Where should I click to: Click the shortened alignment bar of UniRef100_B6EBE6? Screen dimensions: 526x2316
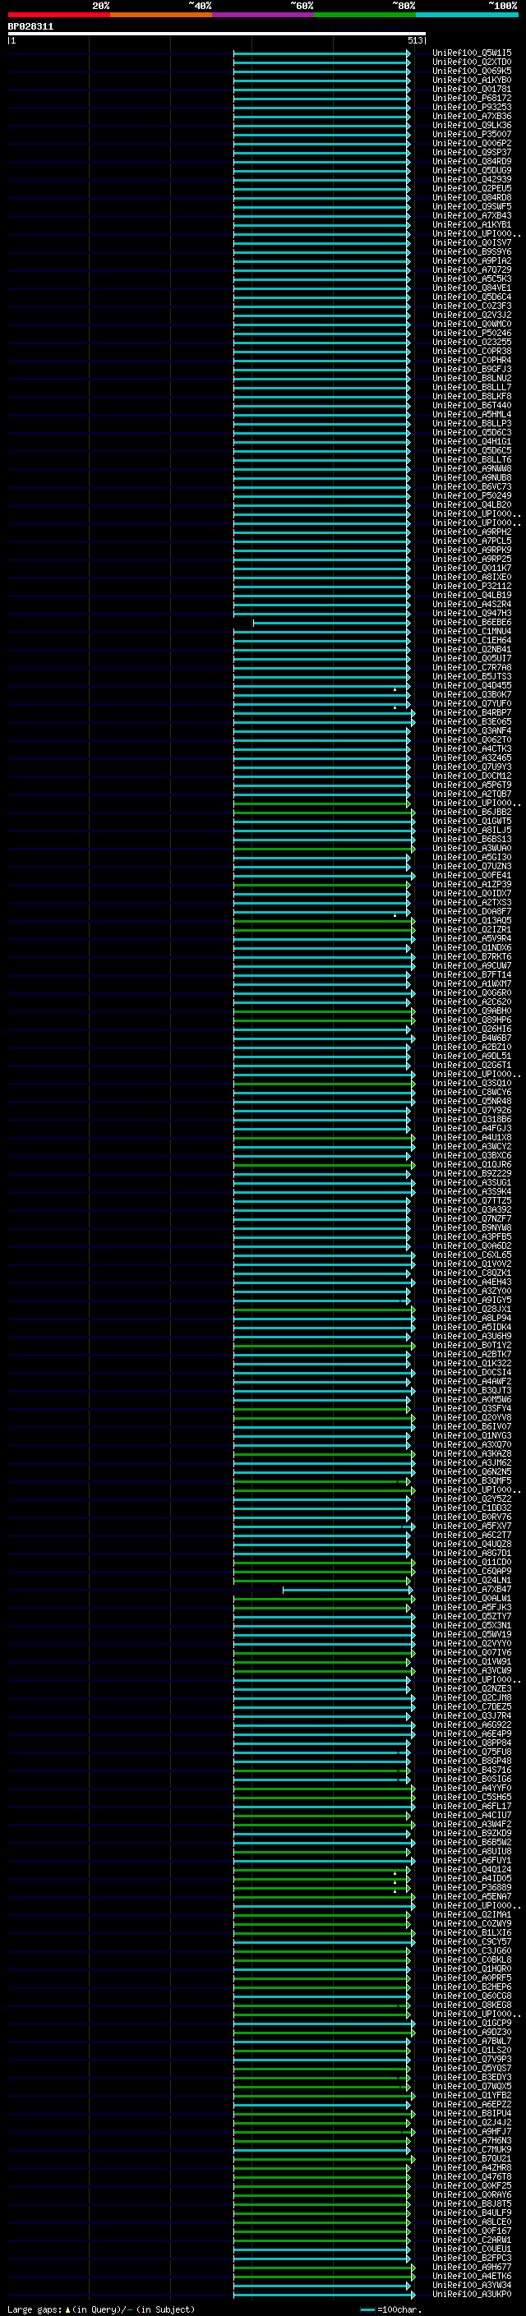pyautogui.click(x=332, y=622)
